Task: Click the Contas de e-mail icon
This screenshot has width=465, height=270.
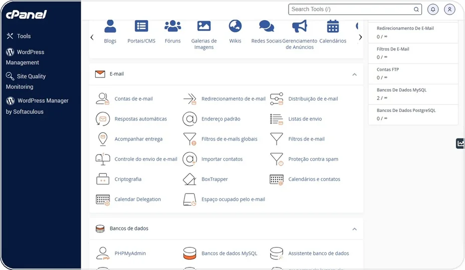Action: [x=103, y=98]
